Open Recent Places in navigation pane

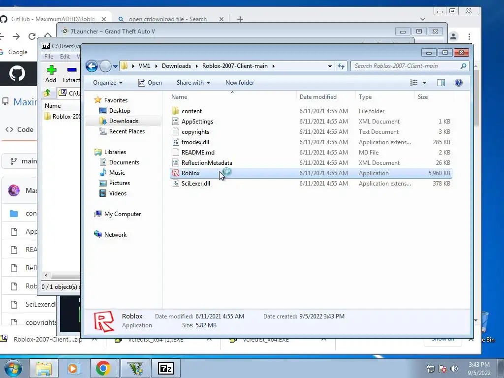click(127, 131)
